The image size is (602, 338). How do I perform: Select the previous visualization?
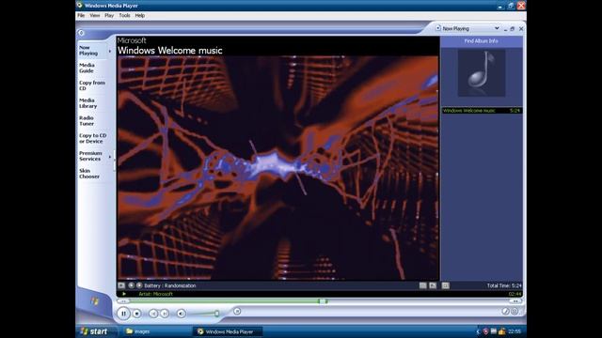coord(132,285)
